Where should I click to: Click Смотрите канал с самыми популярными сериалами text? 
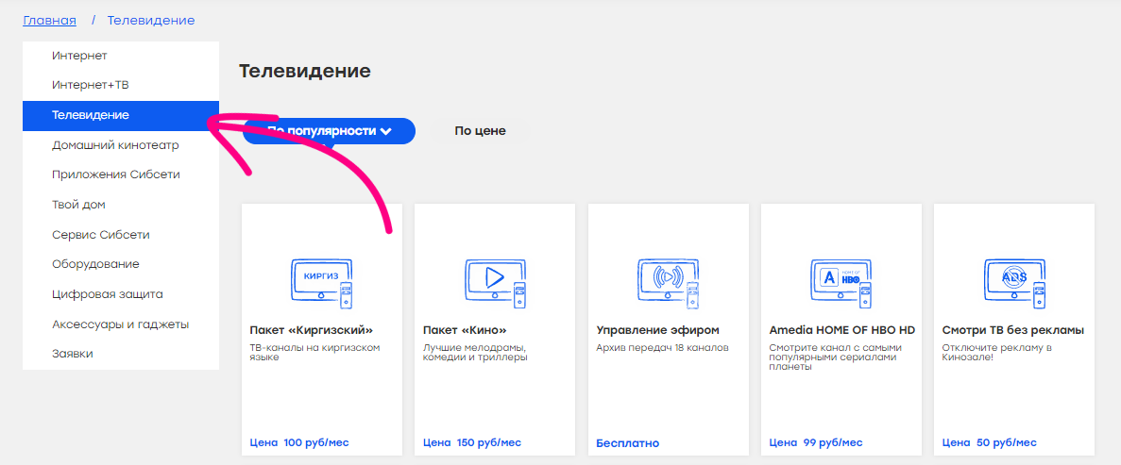point(836,357)
